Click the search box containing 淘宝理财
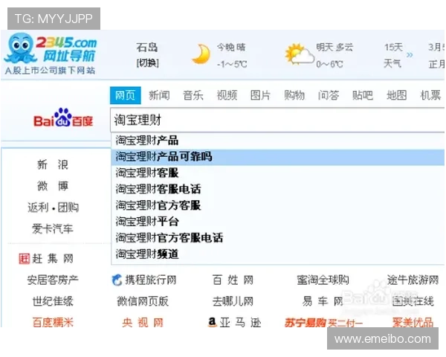446x357 pixels. point(277,120)
